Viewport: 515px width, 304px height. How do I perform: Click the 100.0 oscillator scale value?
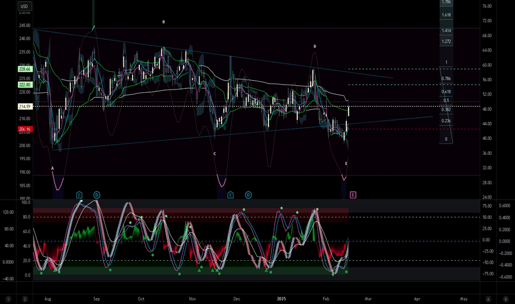25,202
